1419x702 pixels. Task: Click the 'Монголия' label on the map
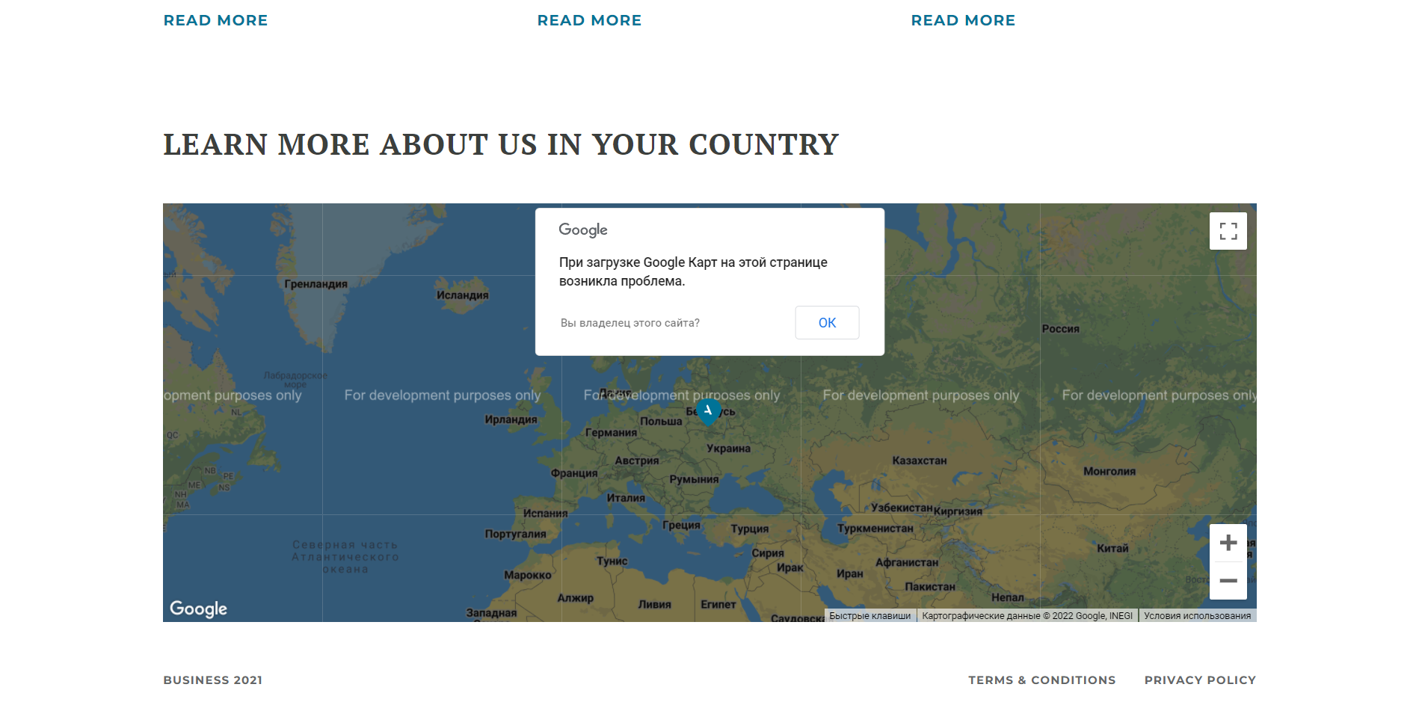click(x=1109, y=471)
